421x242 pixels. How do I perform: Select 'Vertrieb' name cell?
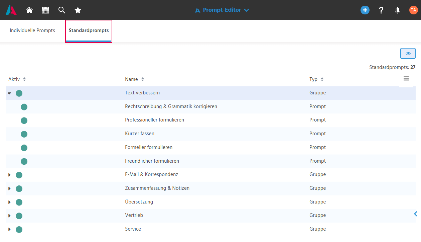(x=134, y=215)
